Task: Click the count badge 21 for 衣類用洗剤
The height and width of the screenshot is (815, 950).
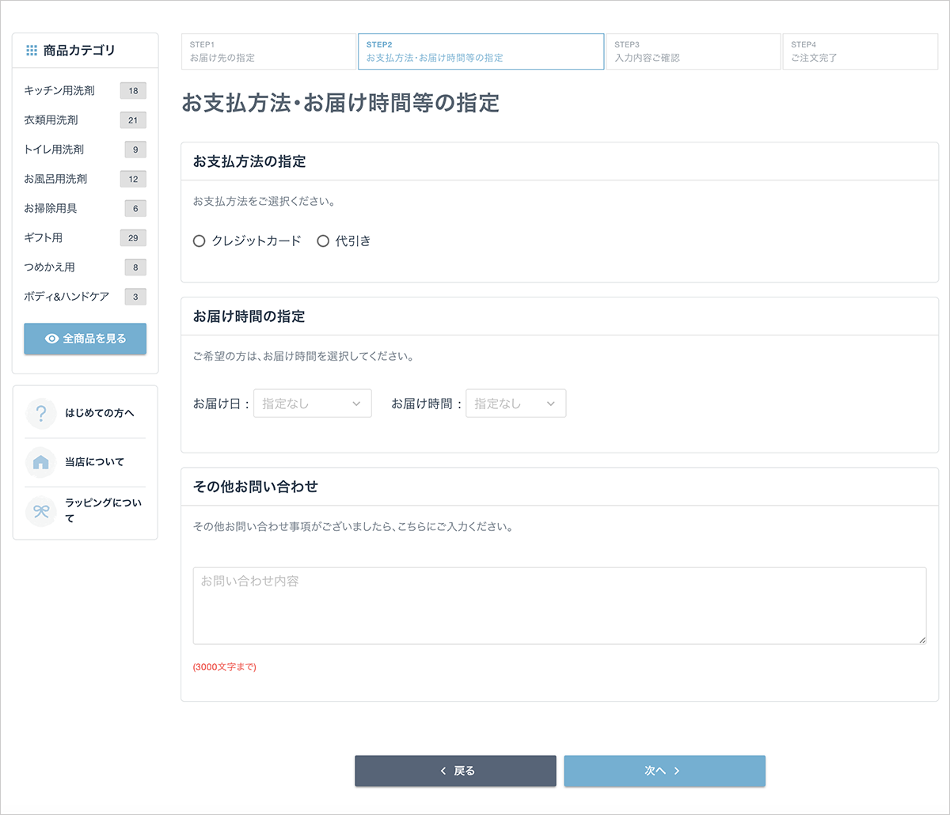Action: tap(133, 120)
